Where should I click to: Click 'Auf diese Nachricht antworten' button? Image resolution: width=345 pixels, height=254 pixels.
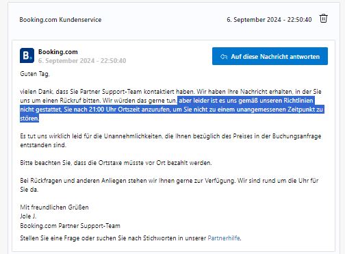tap(270, 56)
